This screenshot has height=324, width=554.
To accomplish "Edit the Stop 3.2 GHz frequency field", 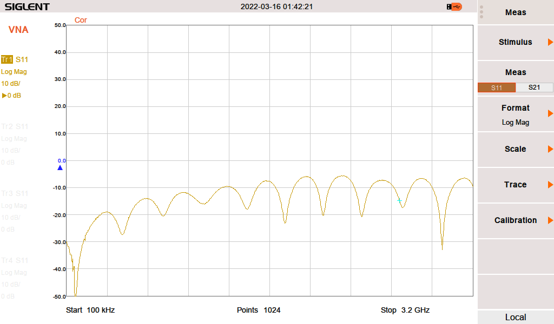I will (405, 310).
